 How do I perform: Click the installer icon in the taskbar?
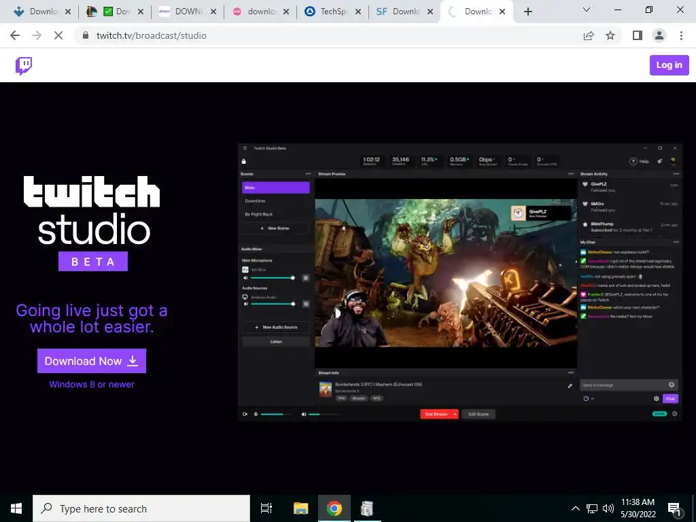(x=366, y=508)
